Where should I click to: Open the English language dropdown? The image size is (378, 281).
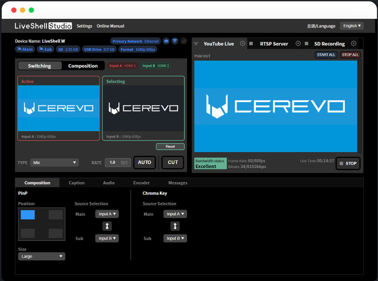click(x=352, y=26)
